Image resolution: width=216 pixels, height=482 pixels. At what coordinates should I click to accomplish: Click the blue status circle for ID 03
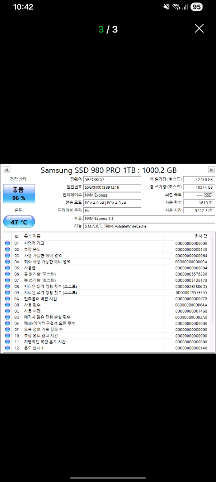pos(8,256)
